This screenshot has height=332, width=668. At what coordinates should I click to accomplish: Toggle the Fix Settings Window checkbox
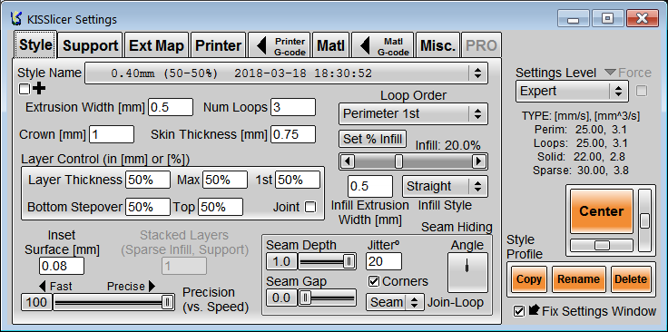519,311
